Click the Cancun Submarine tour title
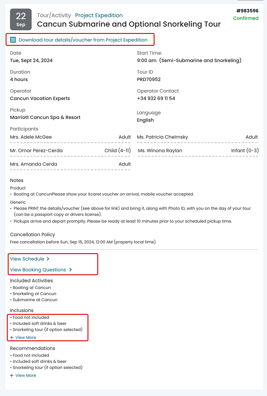 click(129, 24)
